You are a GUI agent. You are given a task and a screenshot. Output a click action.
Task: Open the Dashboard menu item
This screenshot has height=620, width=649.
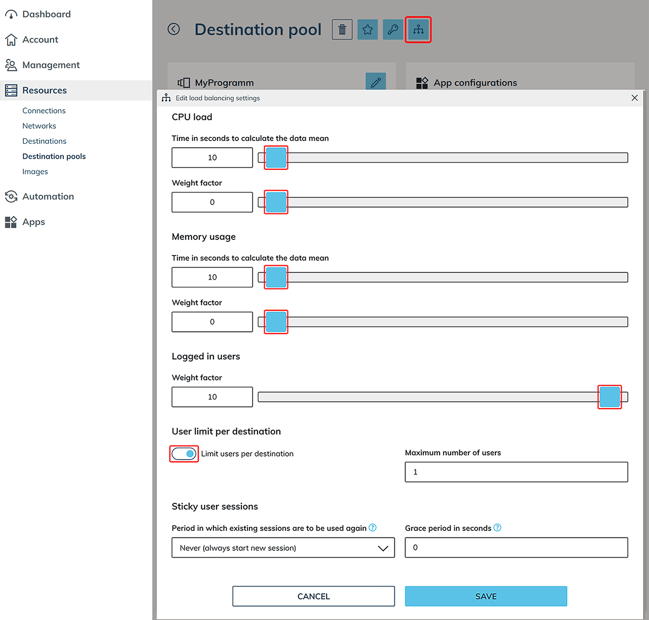point(46,14)
